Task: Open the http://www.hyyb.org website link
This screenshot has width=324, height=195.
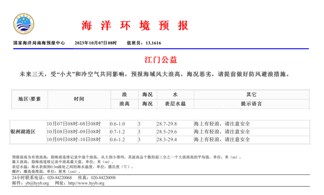Action: pos(86,183)
